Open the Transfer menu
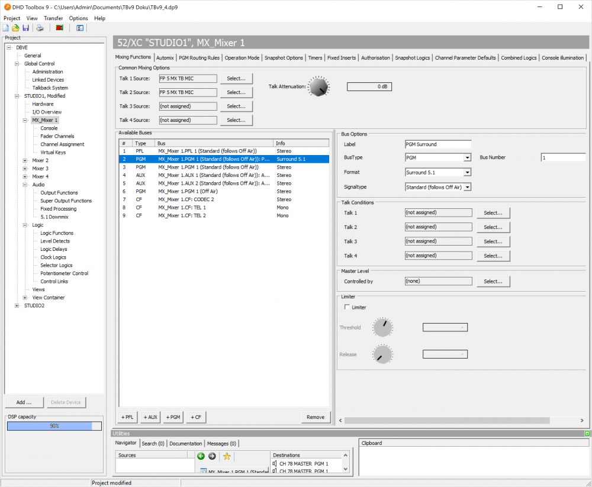 53,18
